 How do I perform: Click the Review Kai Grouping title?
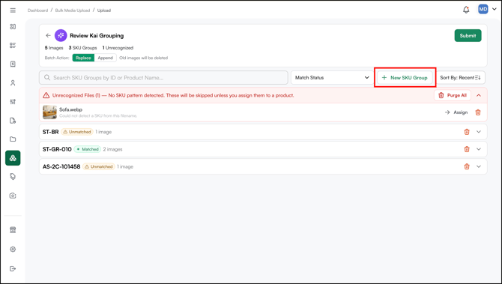pos(97,35)
